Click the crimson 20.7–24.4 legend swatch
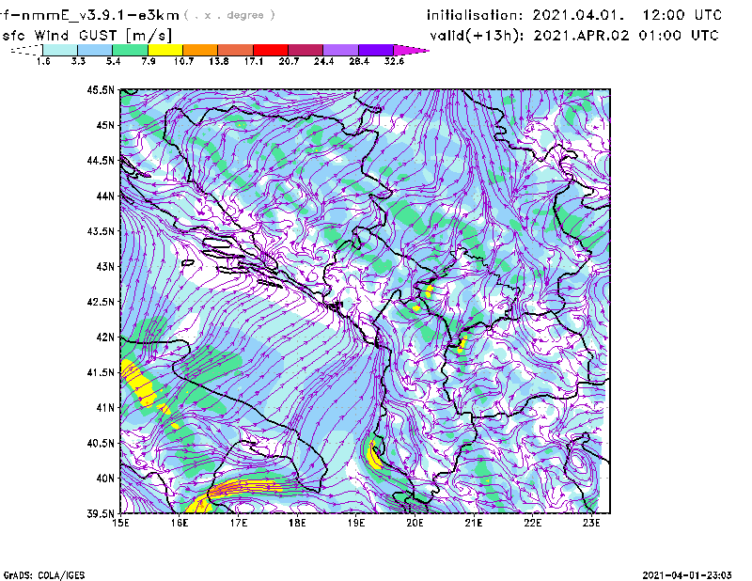752x581 pixels. [305, 50]
